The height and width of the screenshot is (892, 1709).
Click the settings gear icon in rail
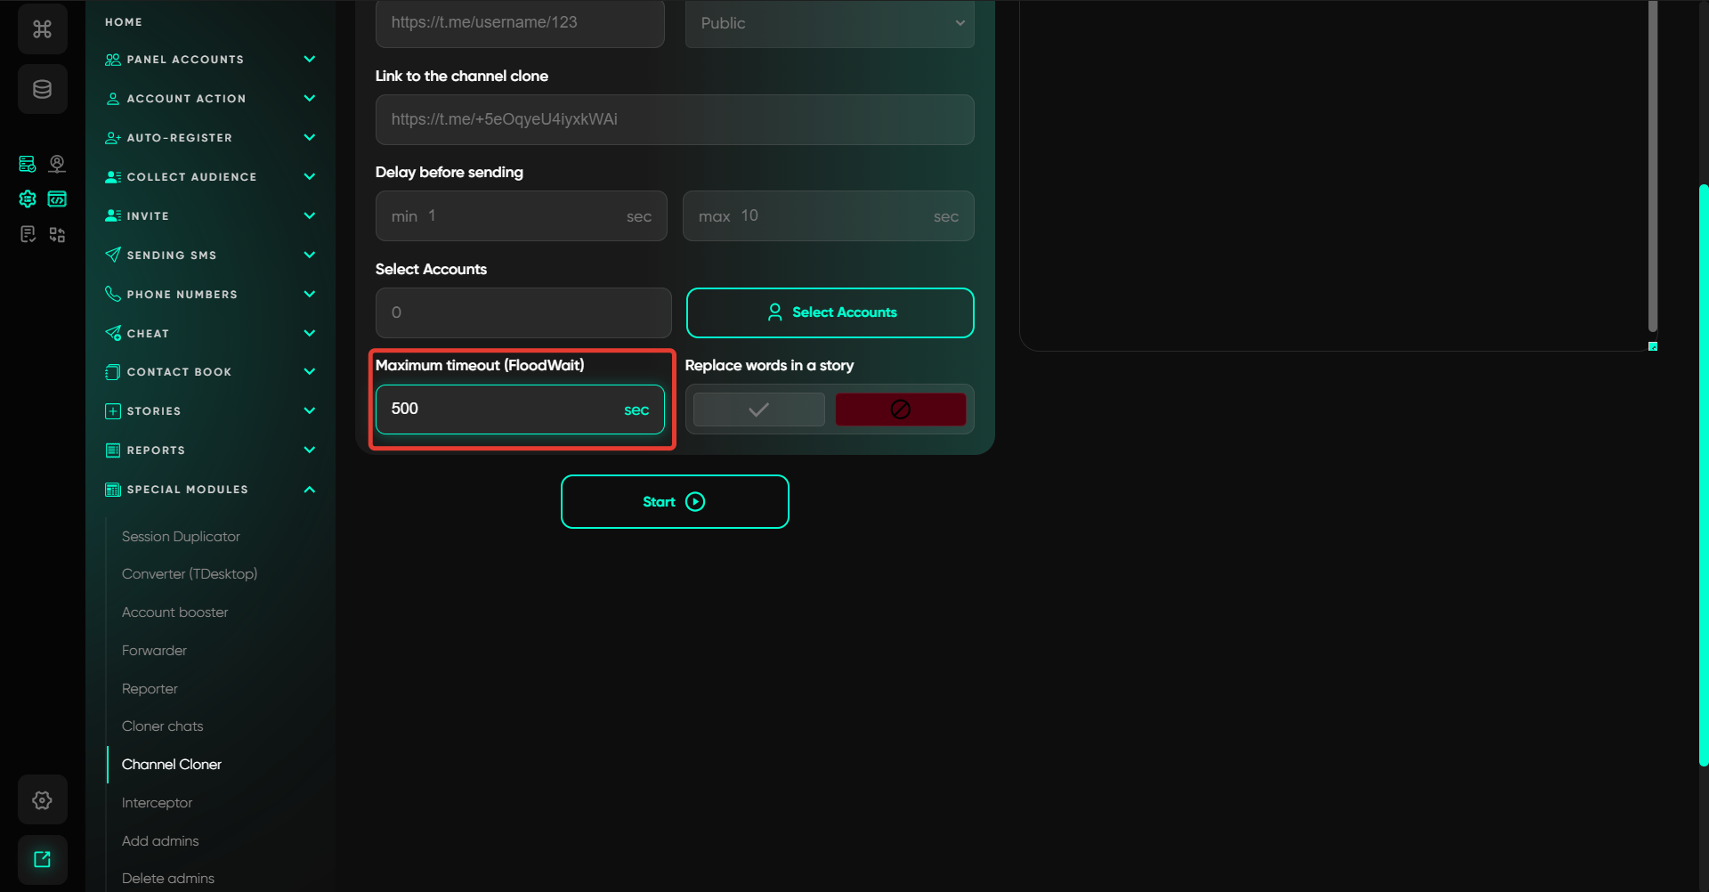point(42,800)
